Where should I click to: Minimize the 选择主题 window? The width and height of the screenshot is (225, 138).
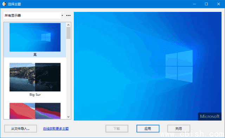click(194, 4)
